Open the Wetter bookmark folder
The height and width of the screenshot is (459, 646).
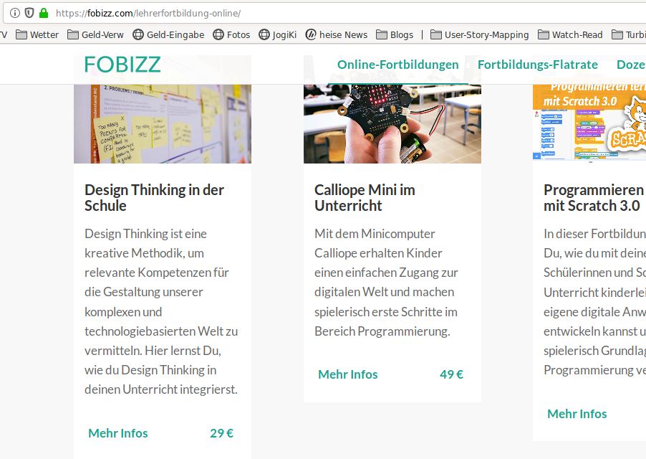coord(37,34)
